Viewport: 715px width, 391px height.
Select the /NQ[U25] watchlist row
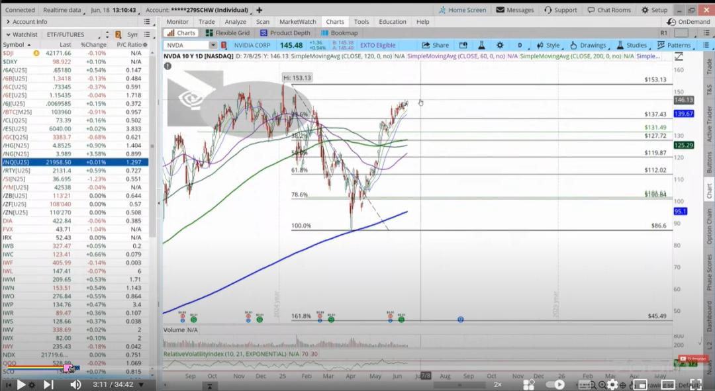tap(74, 162)
